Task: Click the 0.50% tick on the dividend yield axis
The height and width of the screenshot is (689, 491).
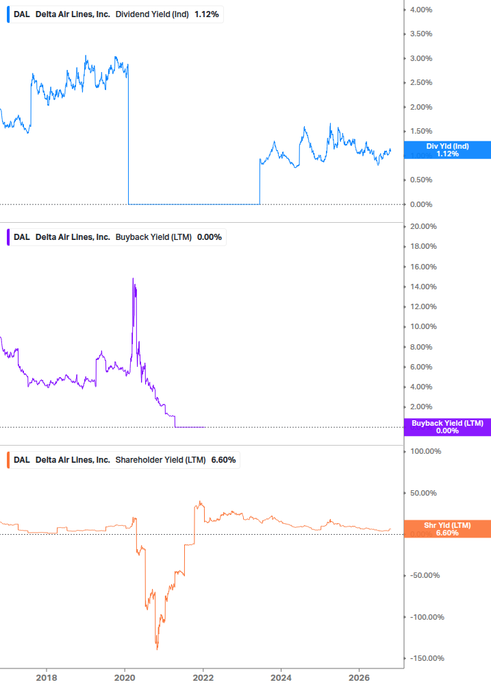Action: pyautogui.click(x=420, y=180)
